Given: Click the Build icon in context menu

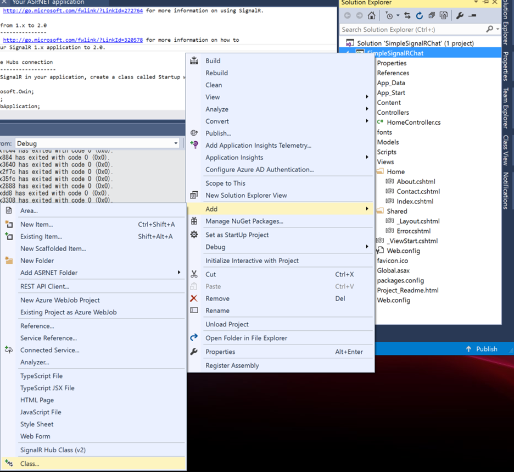Looking at the screenshot, I should (194, 60).
